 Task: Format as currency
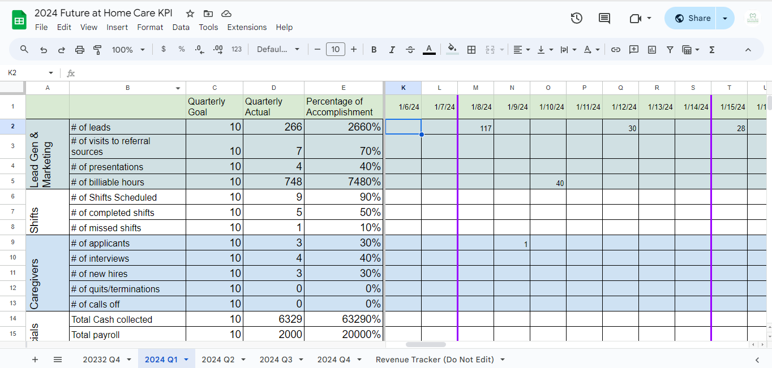pyautogui.click(x=164, y=49)
